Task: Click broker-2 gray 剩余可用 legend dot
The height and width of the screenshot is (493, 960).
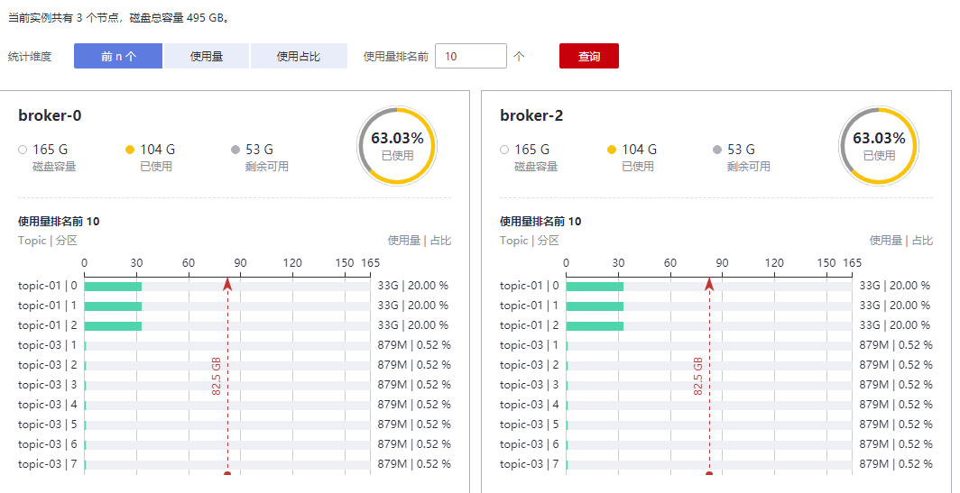Action: pos(717,150)
